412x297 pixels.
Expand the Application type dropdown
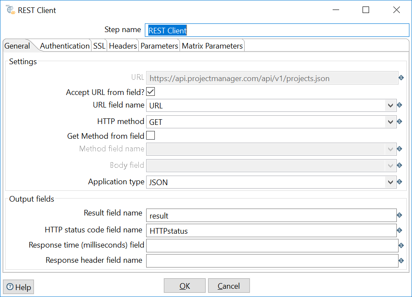point(390,182)
